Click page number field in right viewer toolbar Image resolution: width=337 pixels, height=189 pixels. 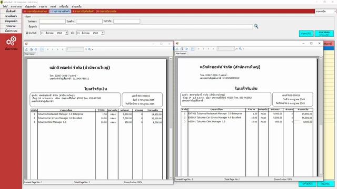click(226, 49)
